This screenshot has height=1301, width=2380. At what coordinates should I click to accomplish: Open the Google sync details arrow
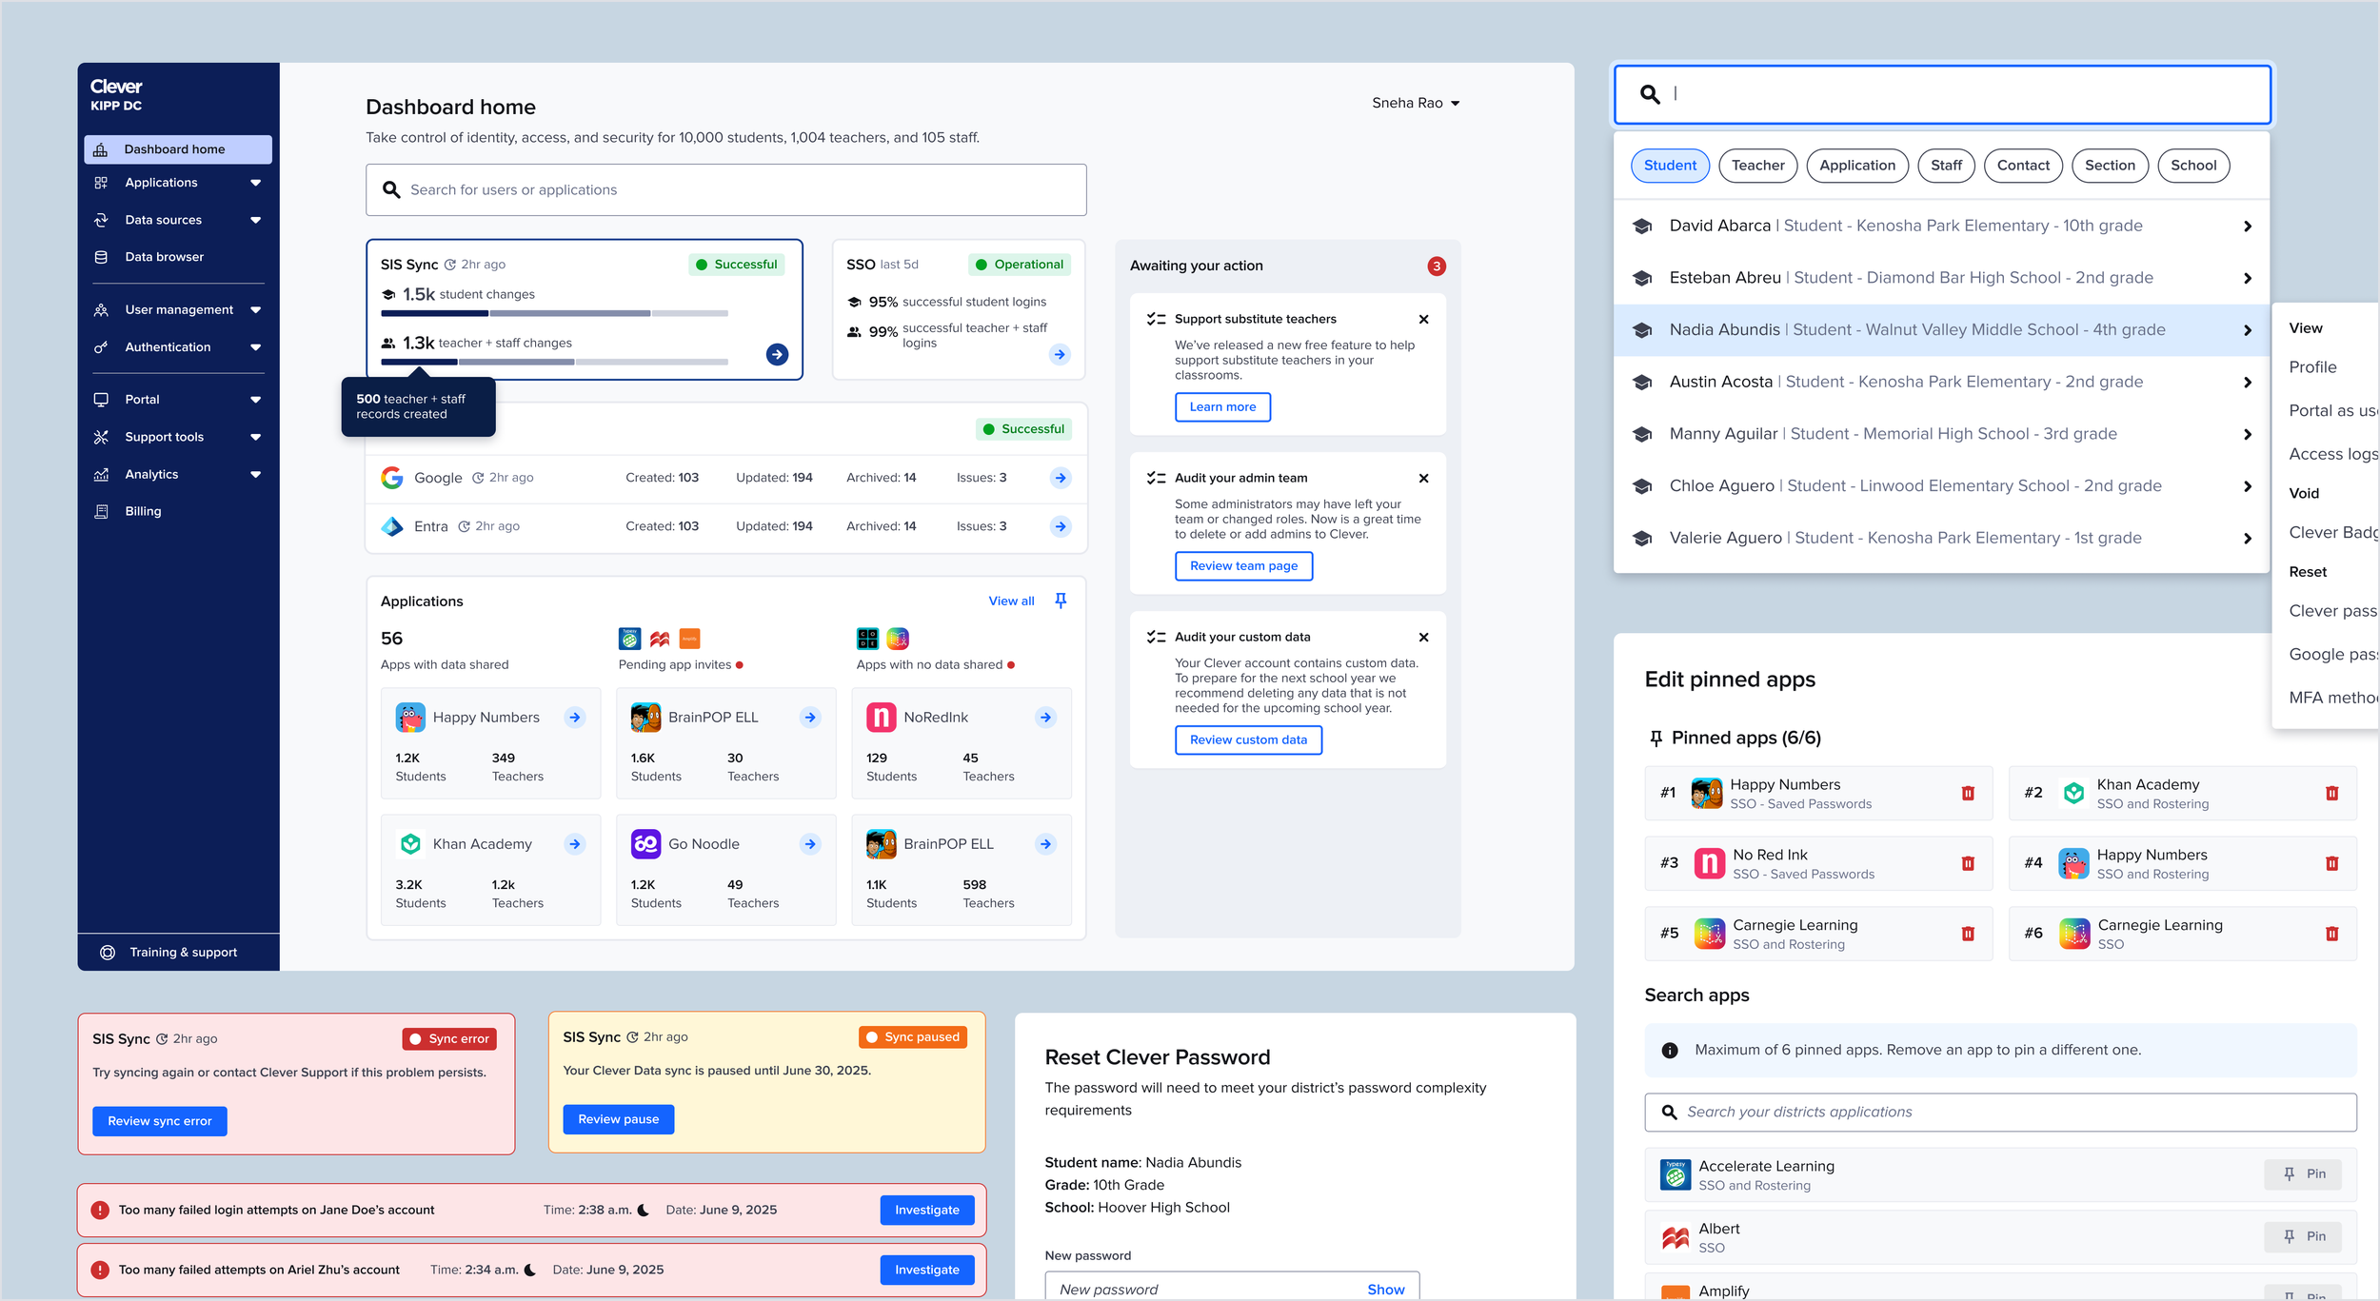(1061, 478)
